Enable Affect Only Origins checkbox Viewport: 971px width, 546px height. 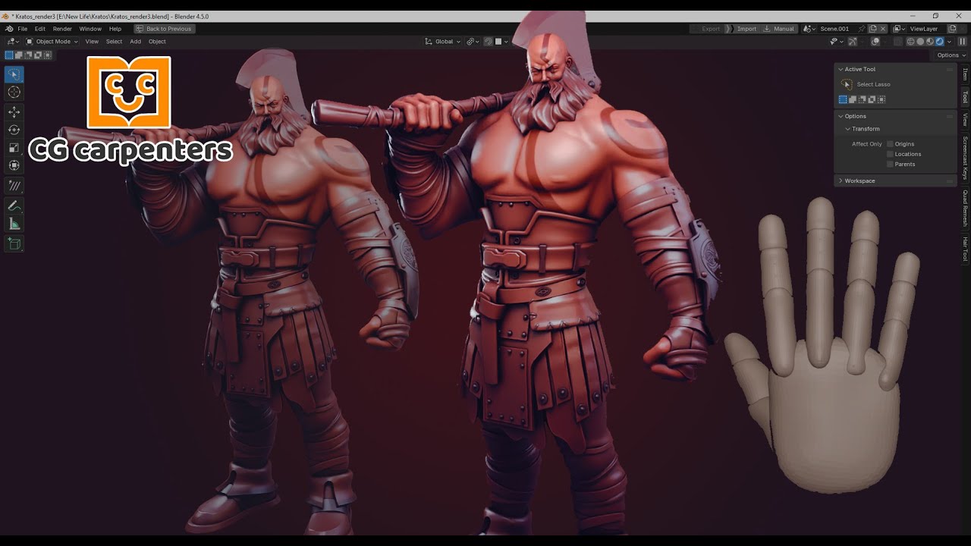pyautogui.click(x=890, y=144)
